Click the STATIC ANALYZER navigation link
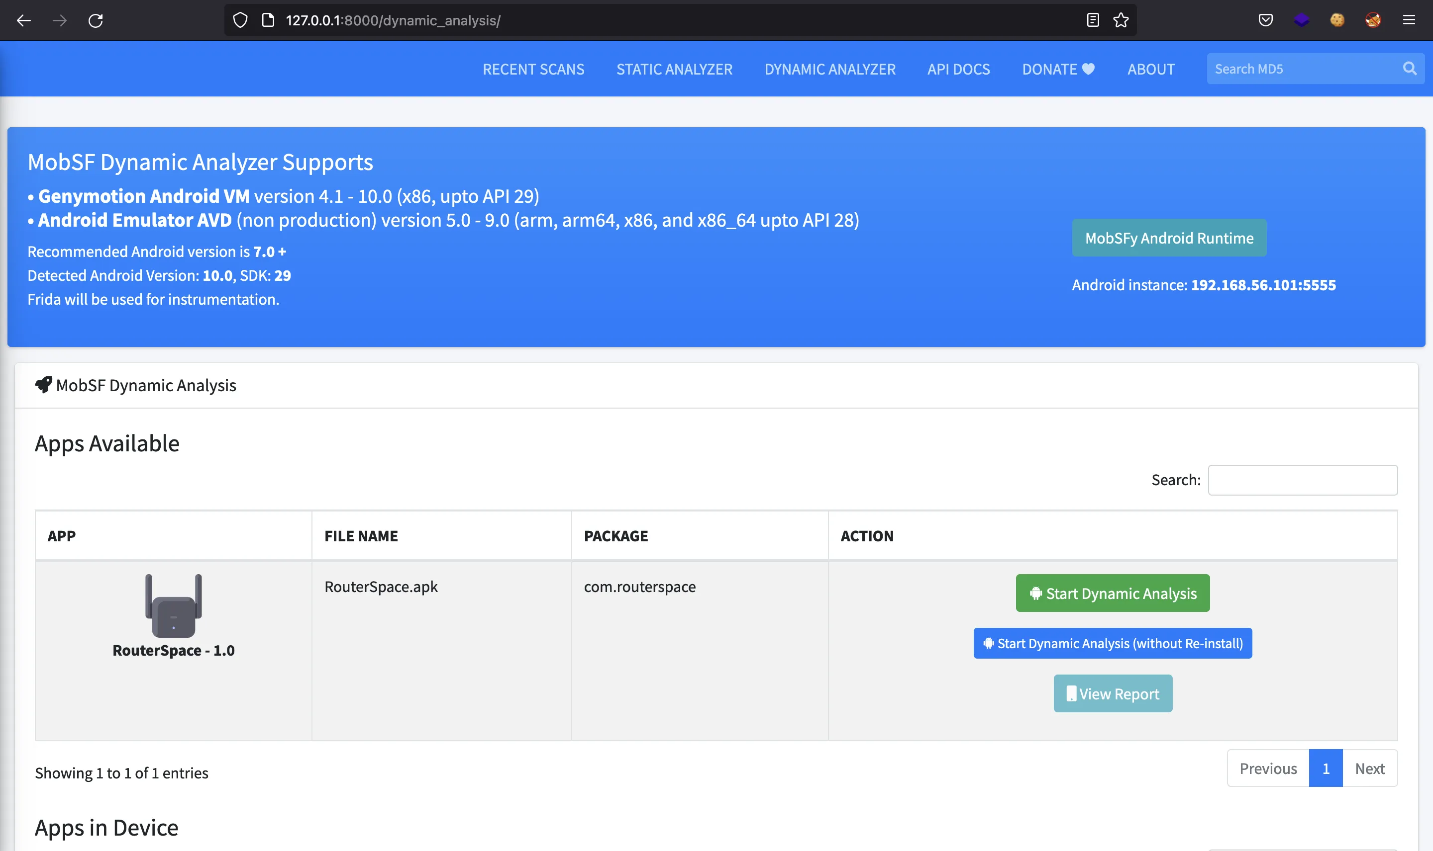The width and height of the screenshot is (1433, 851). point(674,68)
